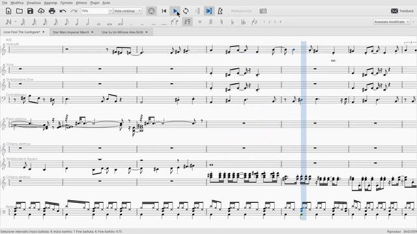Switch to voice 3
Image resolution: width=417 pixels, height=234 pixels.
click(x=275, y=22)
